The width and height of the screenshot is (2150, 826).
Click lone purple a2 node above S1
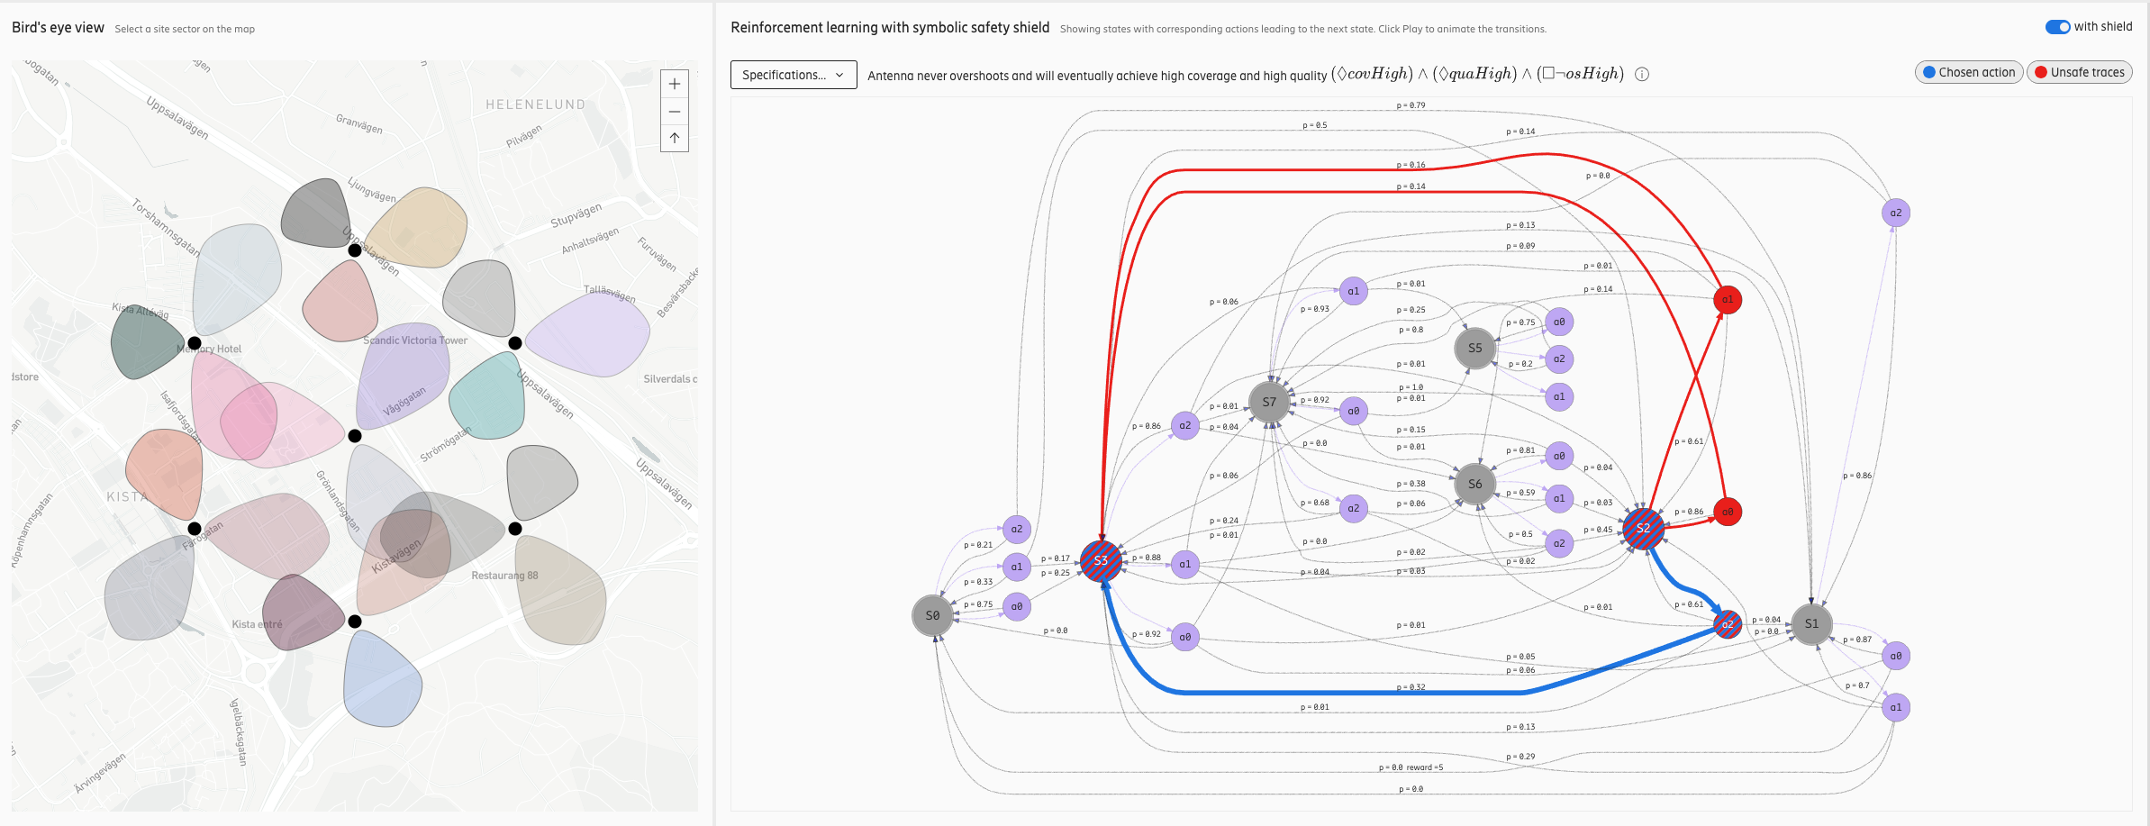pyautogui.click(x=1896, y=213)
